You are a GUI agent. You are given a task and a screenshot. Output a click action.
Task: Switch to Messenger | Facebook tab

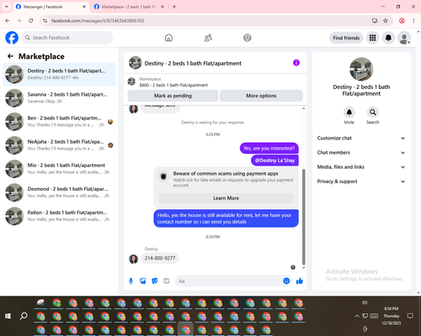51,7
